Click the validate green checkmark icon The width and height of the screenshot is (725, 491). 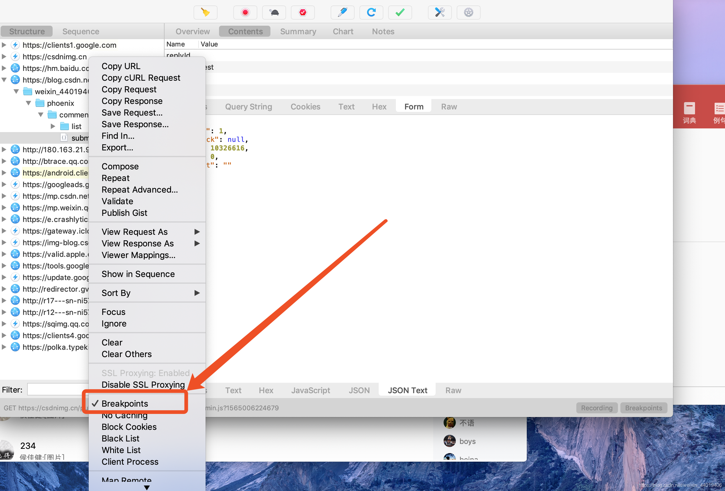coord(400,13)
